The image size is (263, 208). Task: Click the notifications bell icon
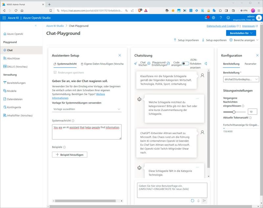pos(206,18)
